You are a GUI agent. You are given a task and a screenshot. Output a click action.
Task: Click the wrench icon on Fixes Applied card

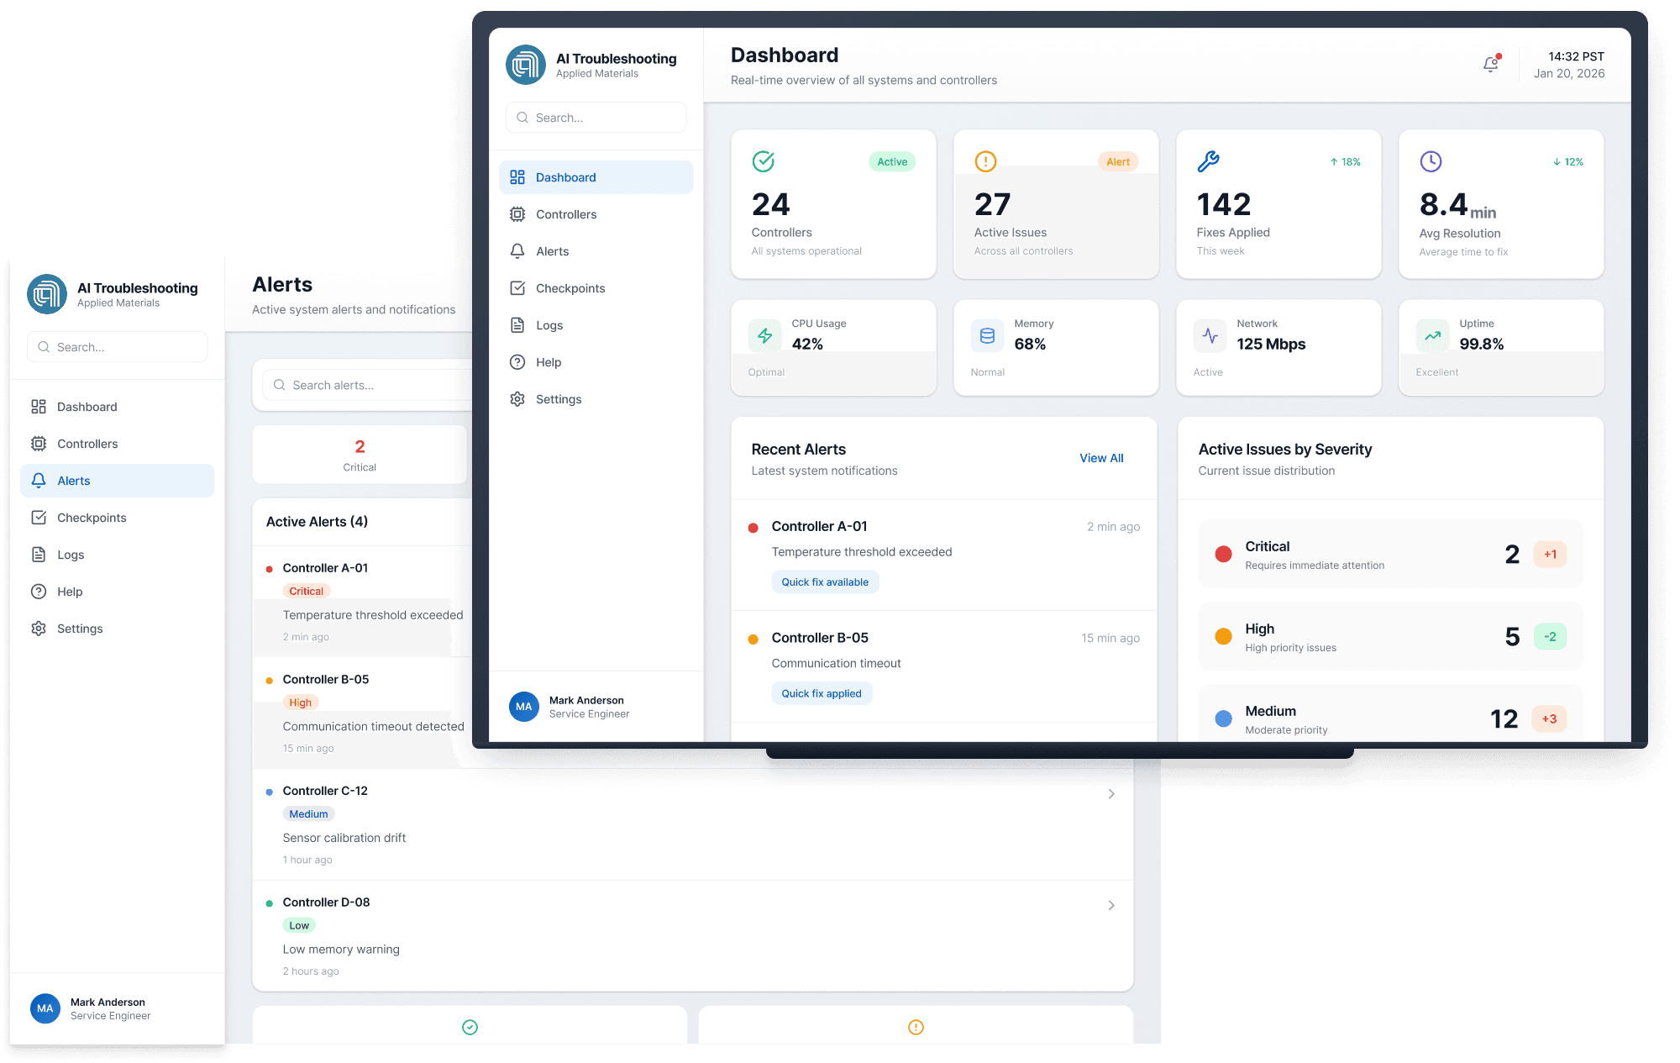[1208, 161]
